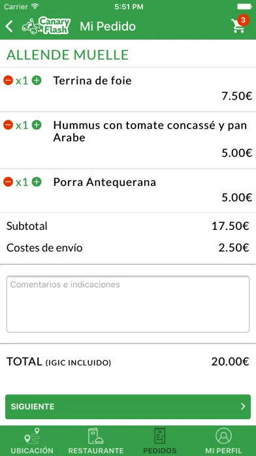This screenshot has height=456, width=256.
Task: Add one more Hummus con tomate concassé
Action: point(37,125)
